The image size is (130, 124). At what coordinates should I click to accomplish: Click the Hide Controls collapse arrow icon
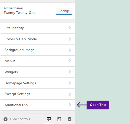(x=6, y=119)
